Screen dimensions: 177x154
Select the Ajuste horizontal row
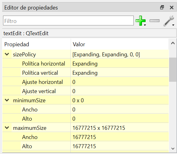(x=85, y=82)
